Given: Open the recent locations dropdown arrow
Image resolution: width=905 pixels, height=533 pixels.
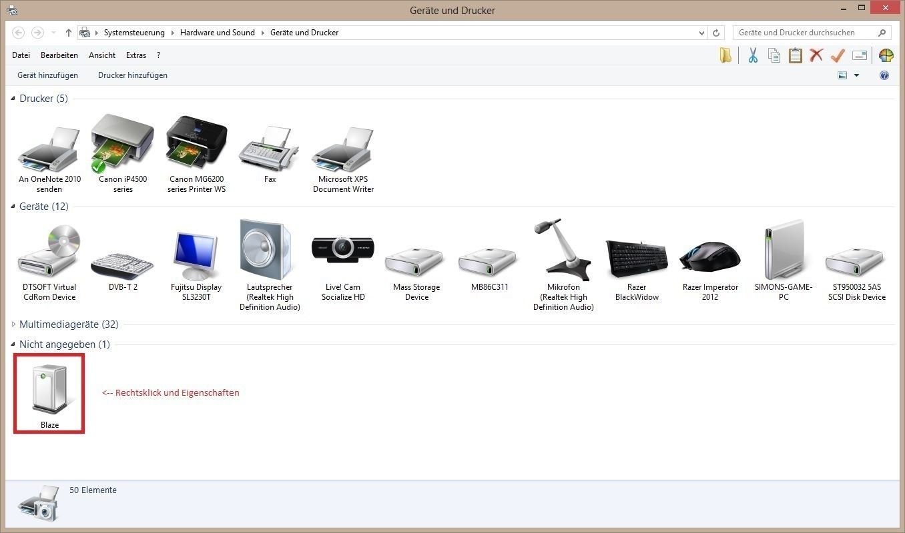Looking at the screenshot, I should (54, 33).
